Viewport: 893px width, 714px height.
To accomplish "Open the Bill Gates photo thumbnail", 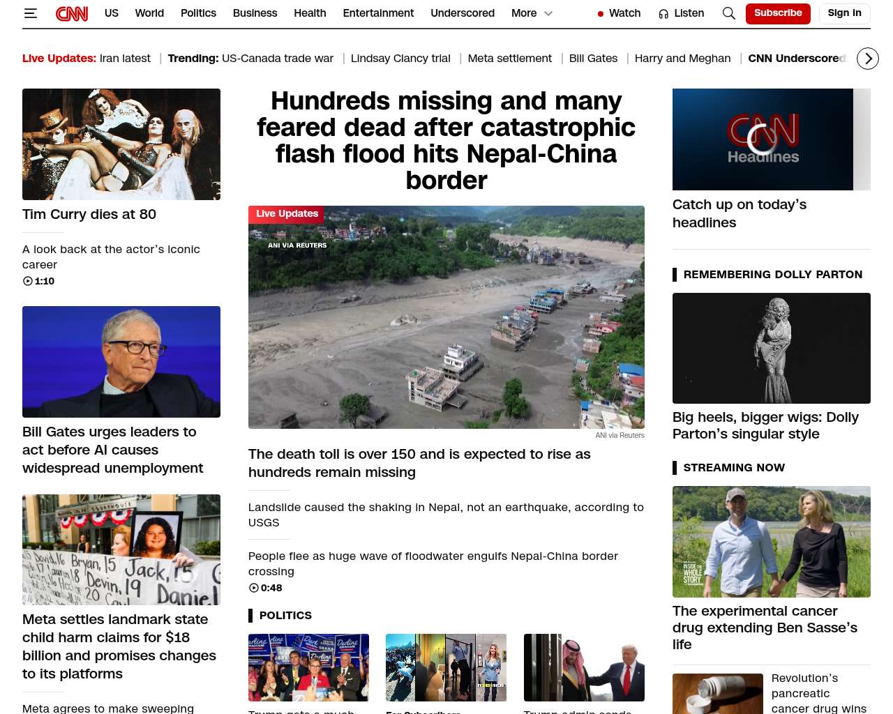I will pos(121,362).
